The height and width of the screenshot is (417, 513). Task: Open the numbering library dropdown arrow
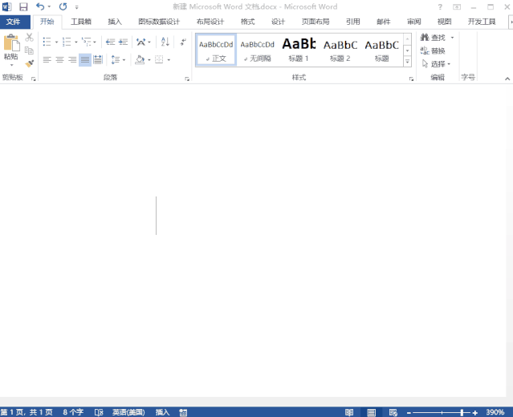[x=76, y=43]
